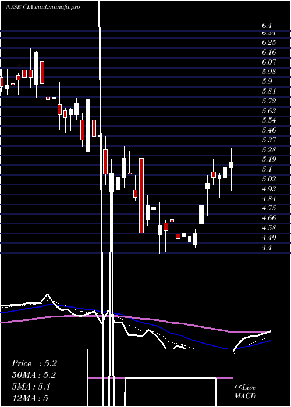Click the 50MA : 5.2 readout

coord(34,375)
